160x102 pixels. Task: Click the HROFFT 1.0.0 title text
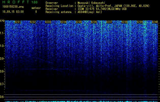click(x=20, y=2)
